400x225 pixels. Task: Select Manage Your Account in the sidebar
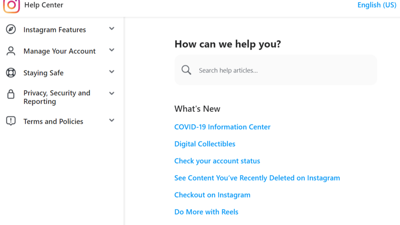(x=59, y=51)
